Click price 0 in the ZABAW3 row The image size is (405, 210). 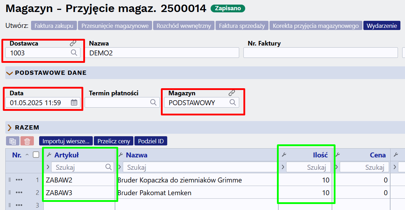361,192
